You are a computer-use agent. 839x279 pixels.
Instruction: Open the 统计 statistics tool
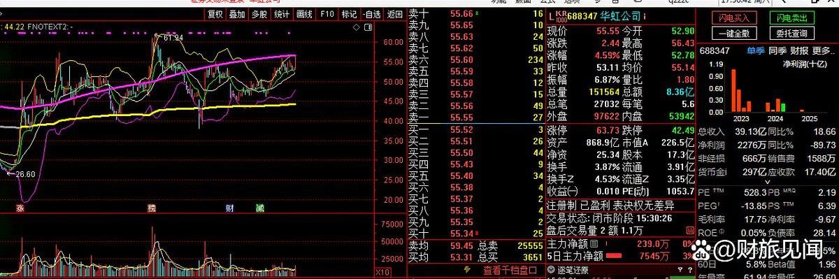(x=282, y=13)
